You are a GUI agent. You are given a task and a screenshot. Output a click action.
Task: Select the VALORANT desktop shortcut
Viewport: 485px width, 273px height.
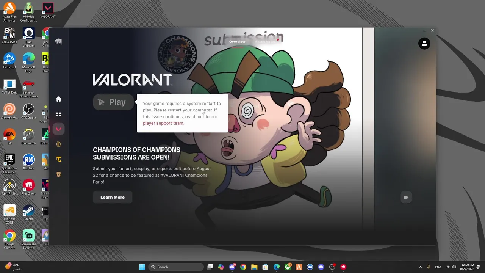pyautogui.click(x=48, y=11)
